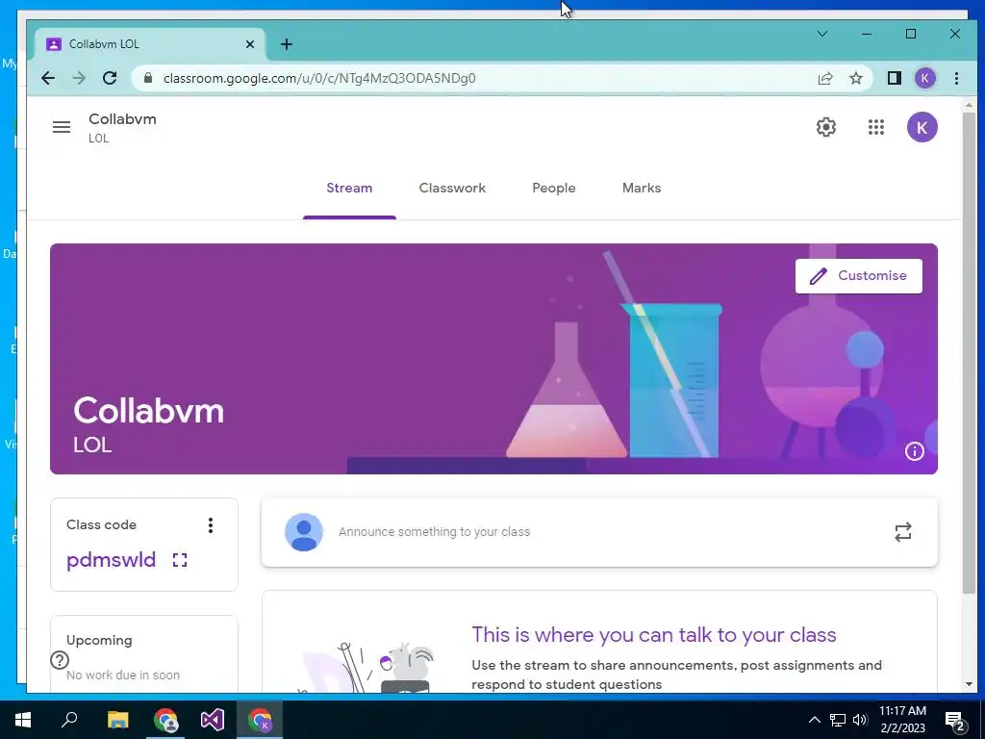The image size is (985, 739).
Task: Click the class code pdmswld
Action: tap(112, 559)
